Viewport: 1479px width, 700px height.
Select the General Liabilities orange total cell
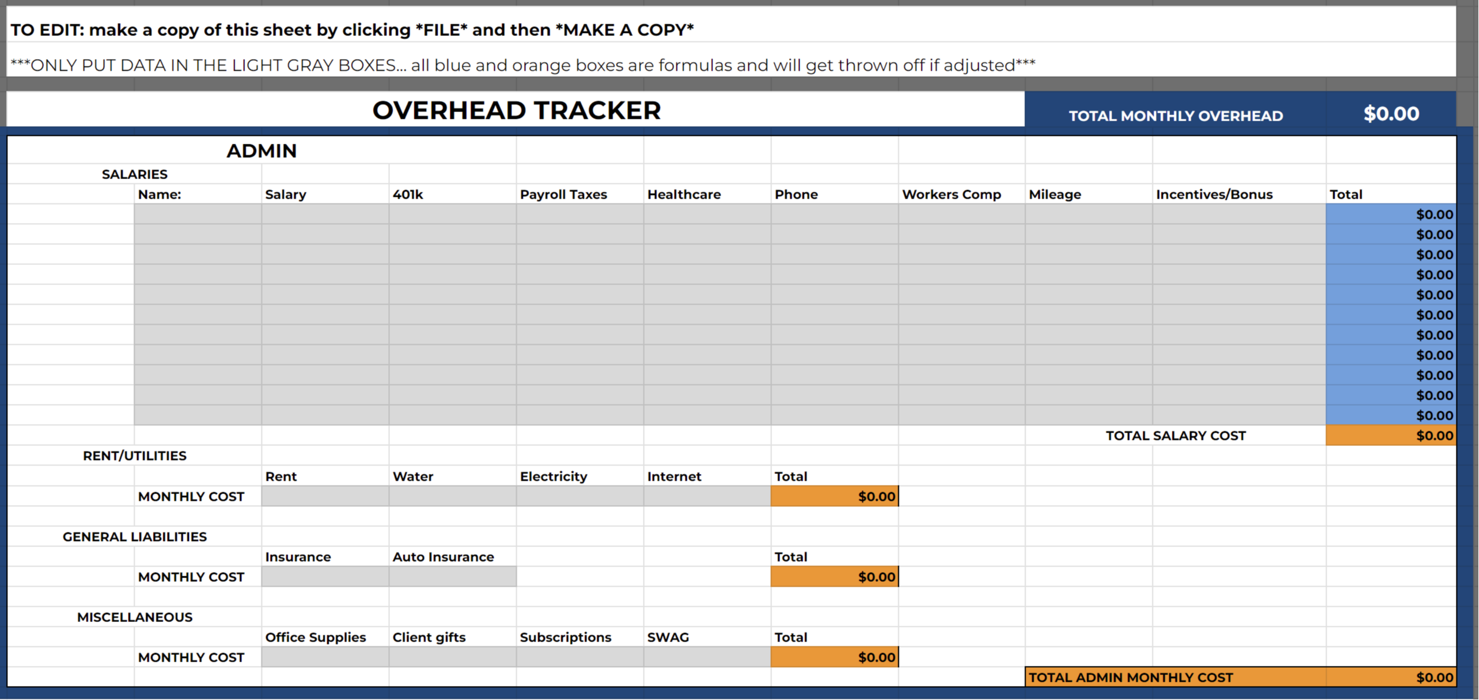[834, 576]
